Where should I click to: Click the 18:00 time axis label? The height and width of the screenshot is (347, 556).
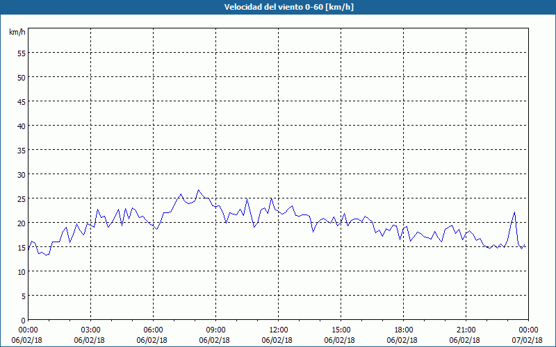(x=404, y=330)
